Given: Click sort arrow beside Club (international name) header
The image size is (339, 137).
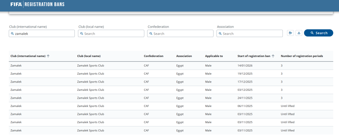Looking at the screenshot, I should [x=48, y=56].
